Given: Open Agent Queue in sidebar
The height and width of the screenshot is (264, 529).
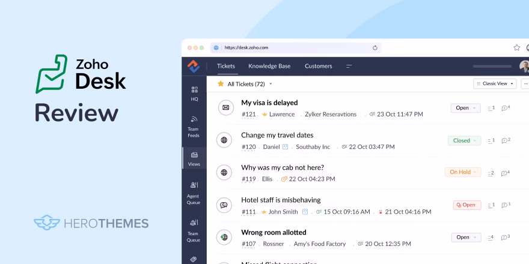Looking at the screenshot, I should tap(194, 194).
